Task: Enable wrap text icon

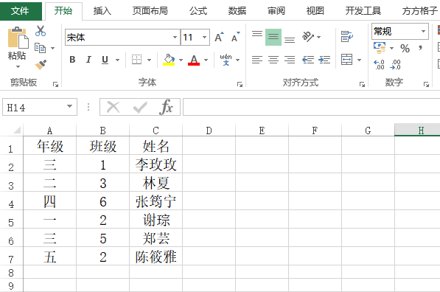Action: point(347,37)
